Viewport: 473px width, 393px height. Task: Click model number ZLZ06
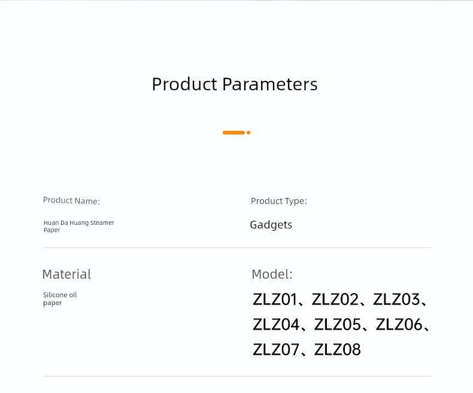pos(399,325)
